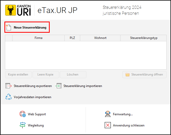Click the new document icon beside Neue Steuererklärung
The image size is (171, 135).
click(8, 27)
